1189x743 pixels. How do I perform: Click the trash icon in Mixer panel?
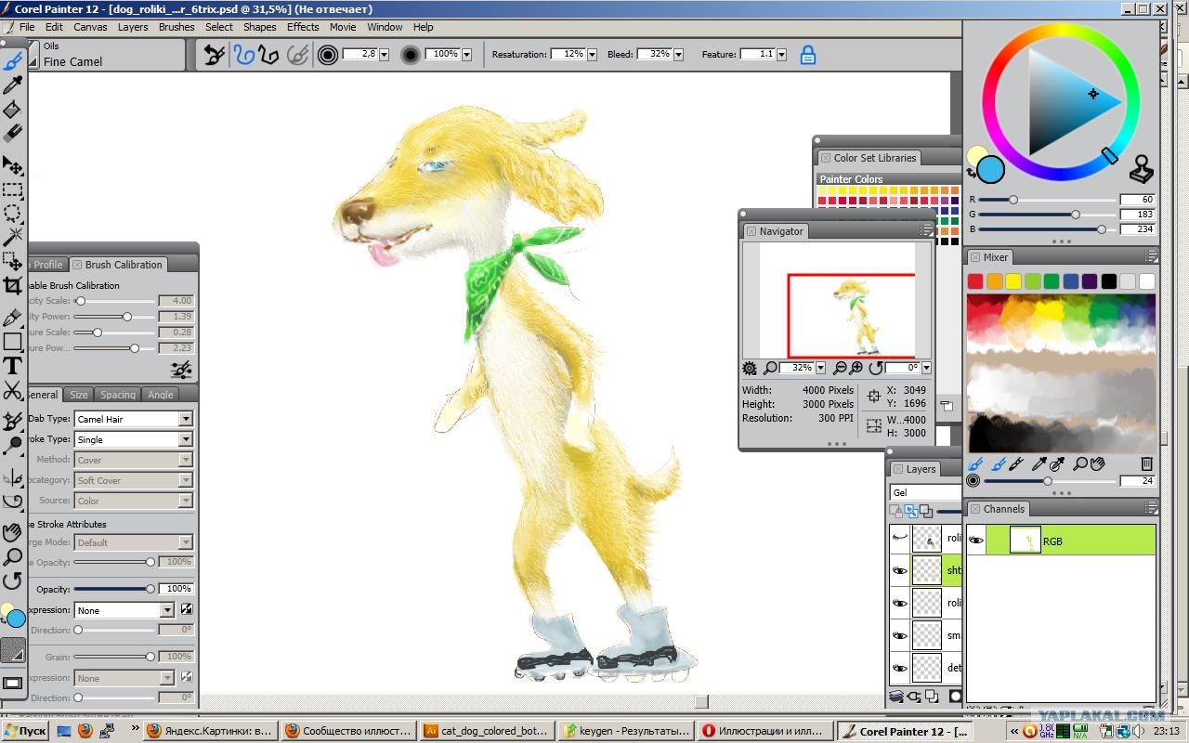point(1146,463)
